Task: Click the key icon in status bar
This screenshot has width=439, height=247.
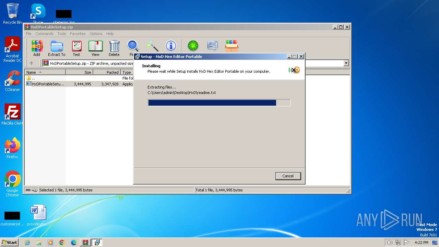Action: (35, 190)
